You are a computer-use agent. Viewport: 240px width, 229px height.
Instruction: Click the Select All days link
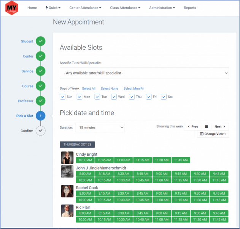(89, 89)
